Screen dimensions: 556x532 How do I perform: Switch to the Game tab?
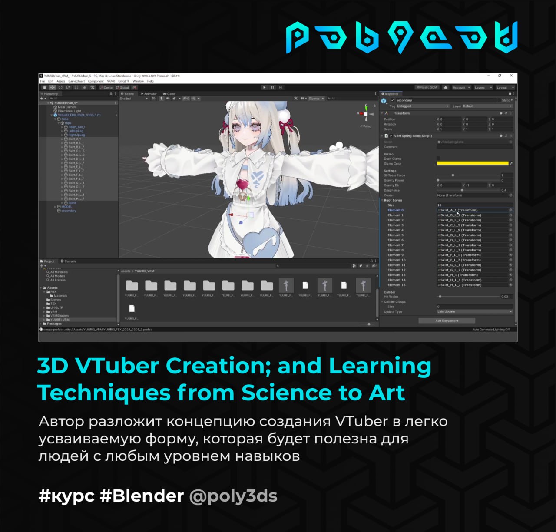pyautogui.click(x=169, y=94)
